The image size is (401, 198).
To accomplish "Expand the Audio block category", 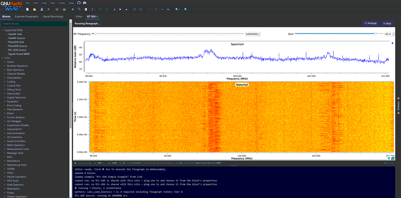I will pyautogui.click(x=10, y=62).
